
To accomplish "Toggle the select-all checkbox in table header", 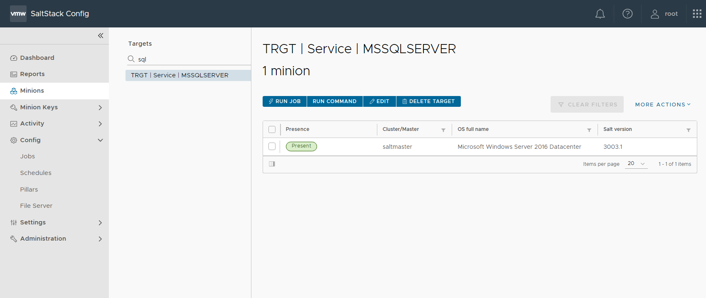I will tap(272, 130).
